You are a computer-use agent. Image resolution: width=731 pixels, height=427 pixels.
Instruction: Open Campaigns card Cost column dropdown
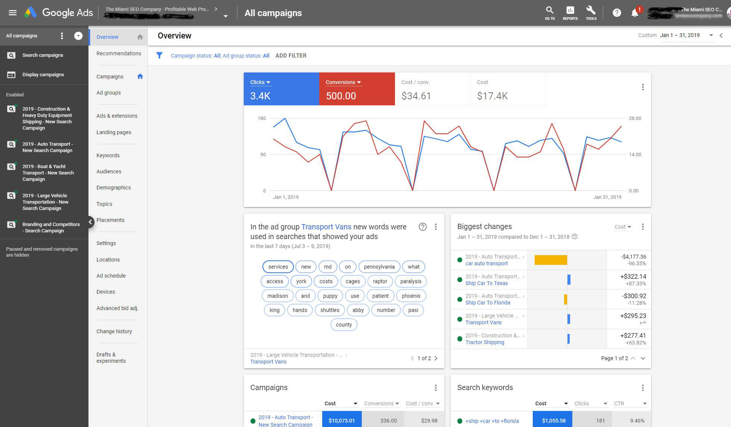point(341,403)
